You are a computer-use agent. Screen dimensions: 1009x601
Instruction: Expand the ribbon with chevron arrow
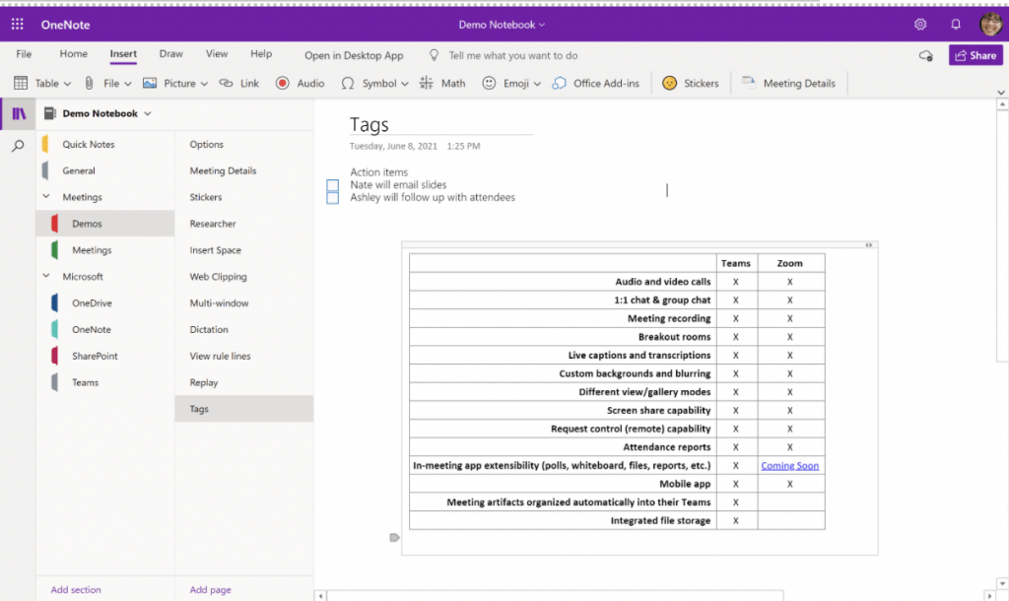1001,93
